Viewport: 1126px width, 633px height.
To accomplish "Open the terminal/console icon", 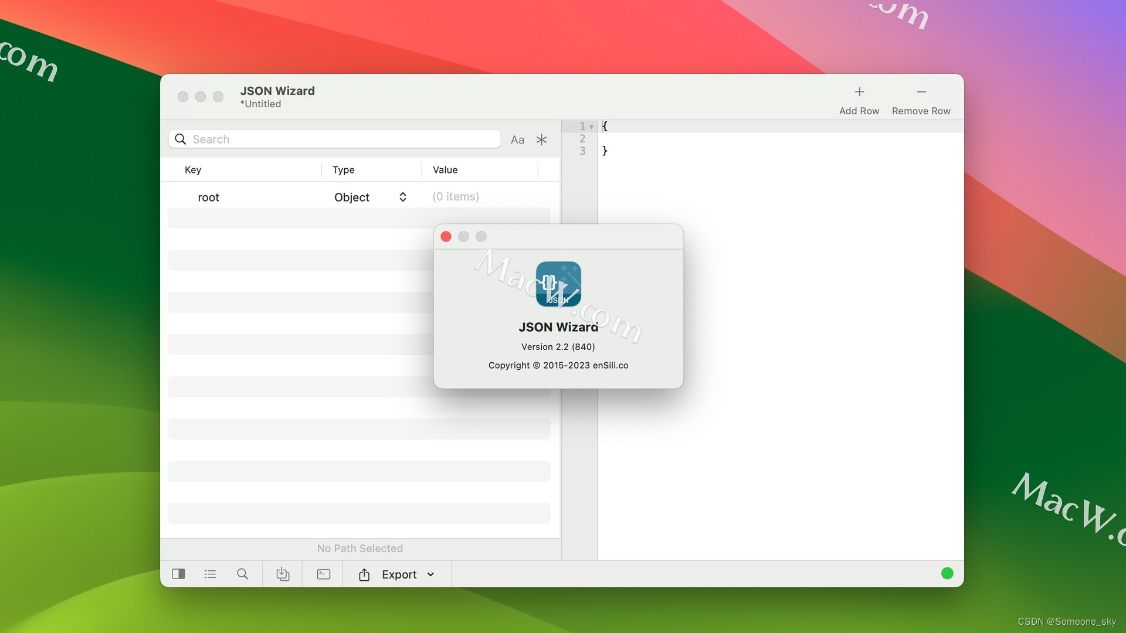I will [323, 574].
